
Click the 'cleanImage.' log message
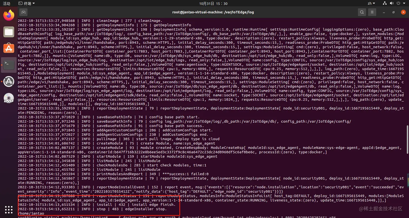pos(150,21)
